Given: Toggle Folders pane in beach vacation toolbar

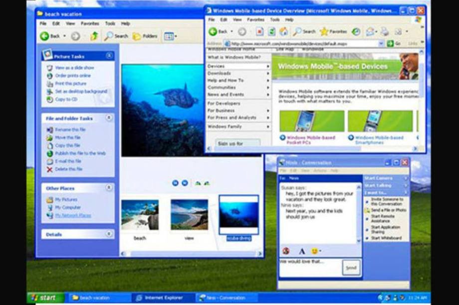Looking at the screenshot, I should 145,36.
